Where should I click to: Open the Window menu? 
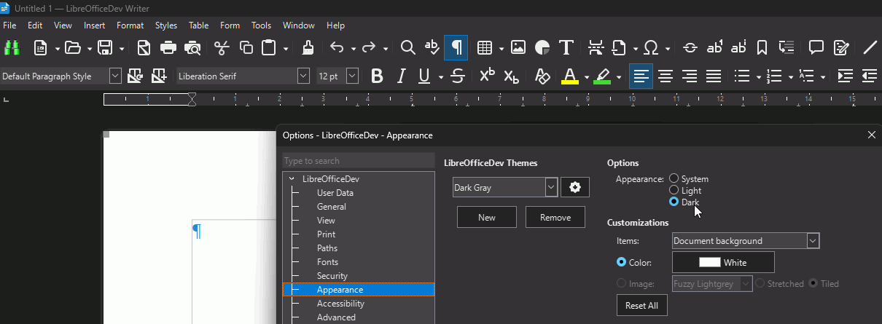pyautogui.click(x=299, y=25)
